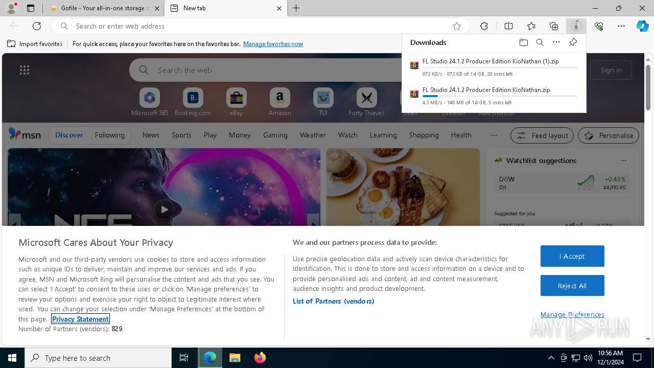The height and width of the screenshot is (368, 654).
Task: Open TUI shortcut
Action: (x=323, y=102)
